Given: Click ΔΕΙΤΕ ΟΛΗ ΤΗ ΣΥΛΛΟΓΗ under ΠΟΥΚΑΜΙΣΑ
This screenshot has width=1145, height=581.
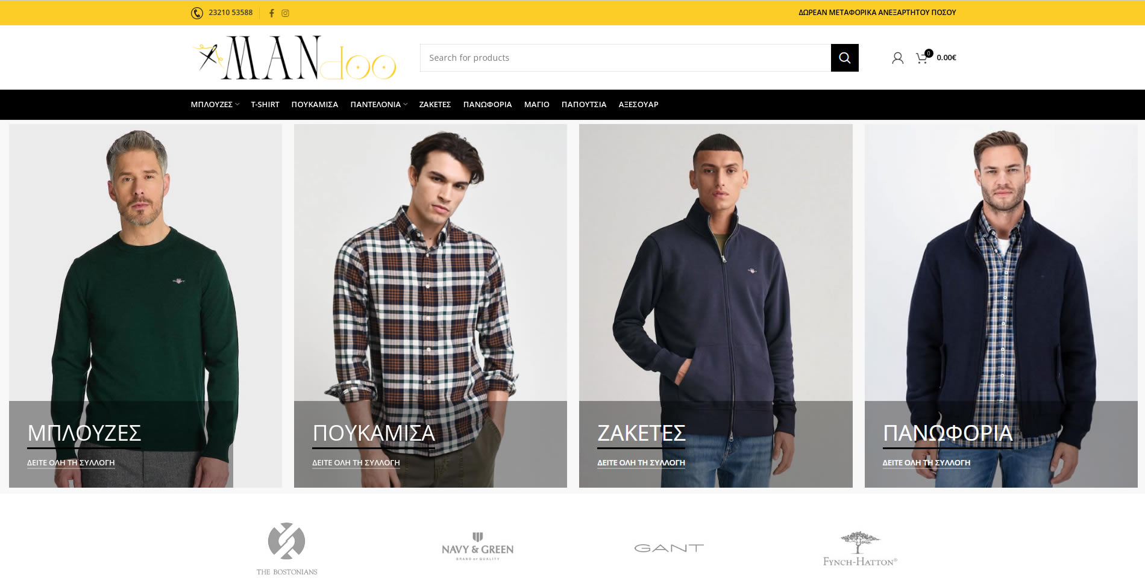Looking at the screenshot, I should pyautogui.click(x=356, y=463).
